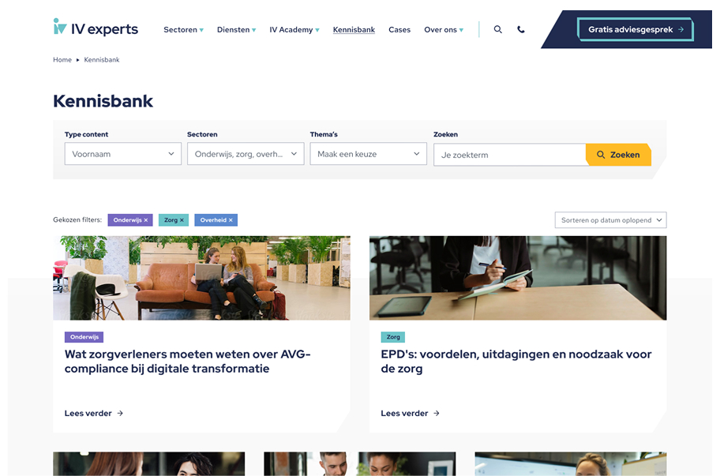Expand the Diensten navigation menu
The height and width of the screenshot is (476, 720).
click(x=237, y=29)
